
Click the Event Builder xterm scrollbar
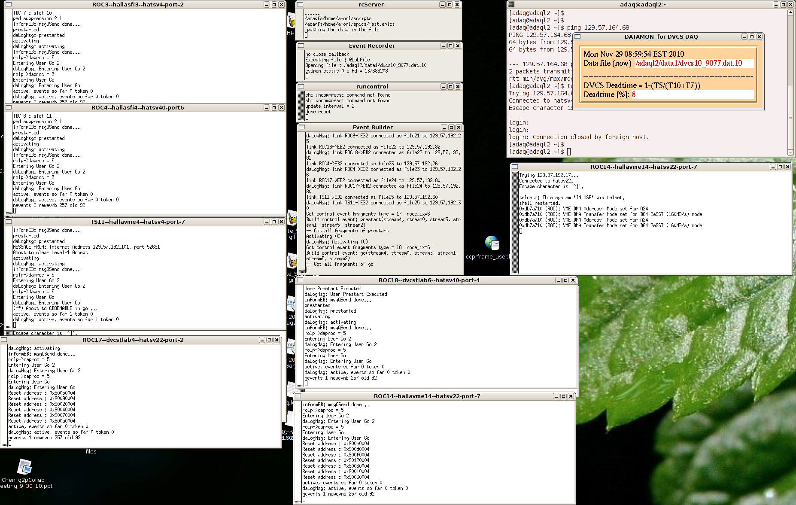pos(302,203)
